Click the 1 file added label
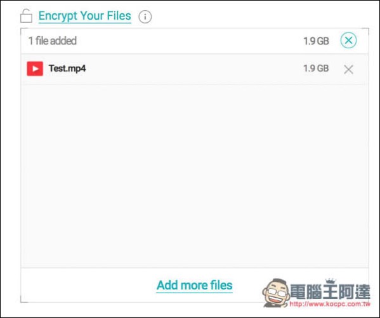The height and width of the screenshot is (318, 380). (x=53, y=41)
